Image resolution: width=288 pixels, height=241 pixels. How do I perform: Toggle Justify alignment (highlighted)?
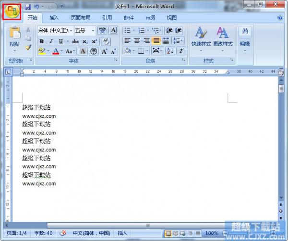click(x=156, y=41)
